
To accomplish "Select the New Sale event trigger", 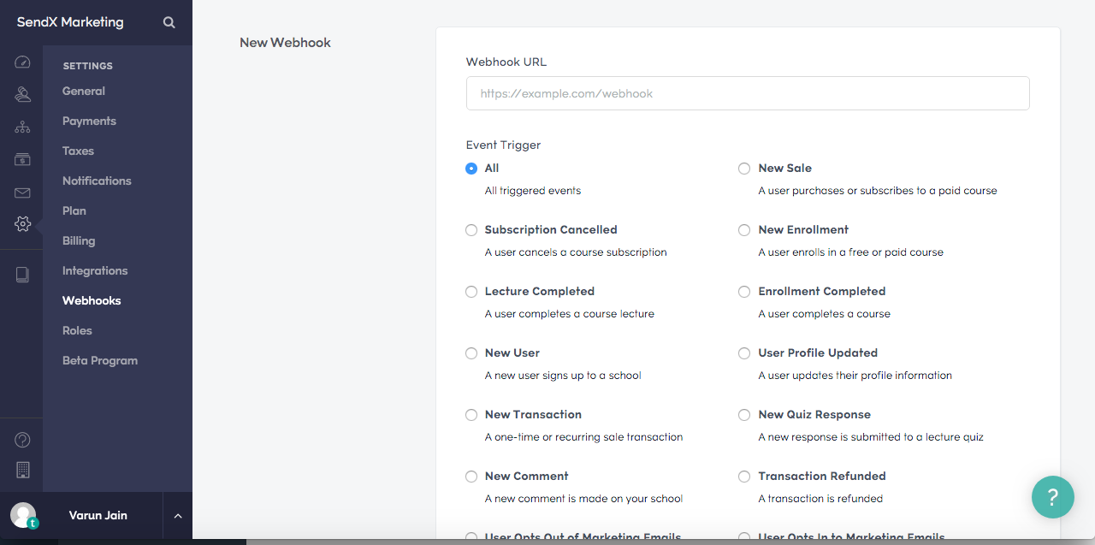I will pos(744,169).
